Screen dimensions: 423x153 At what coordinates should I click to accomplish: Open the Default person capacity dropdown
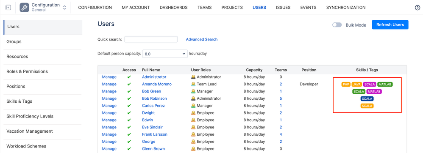165,54
